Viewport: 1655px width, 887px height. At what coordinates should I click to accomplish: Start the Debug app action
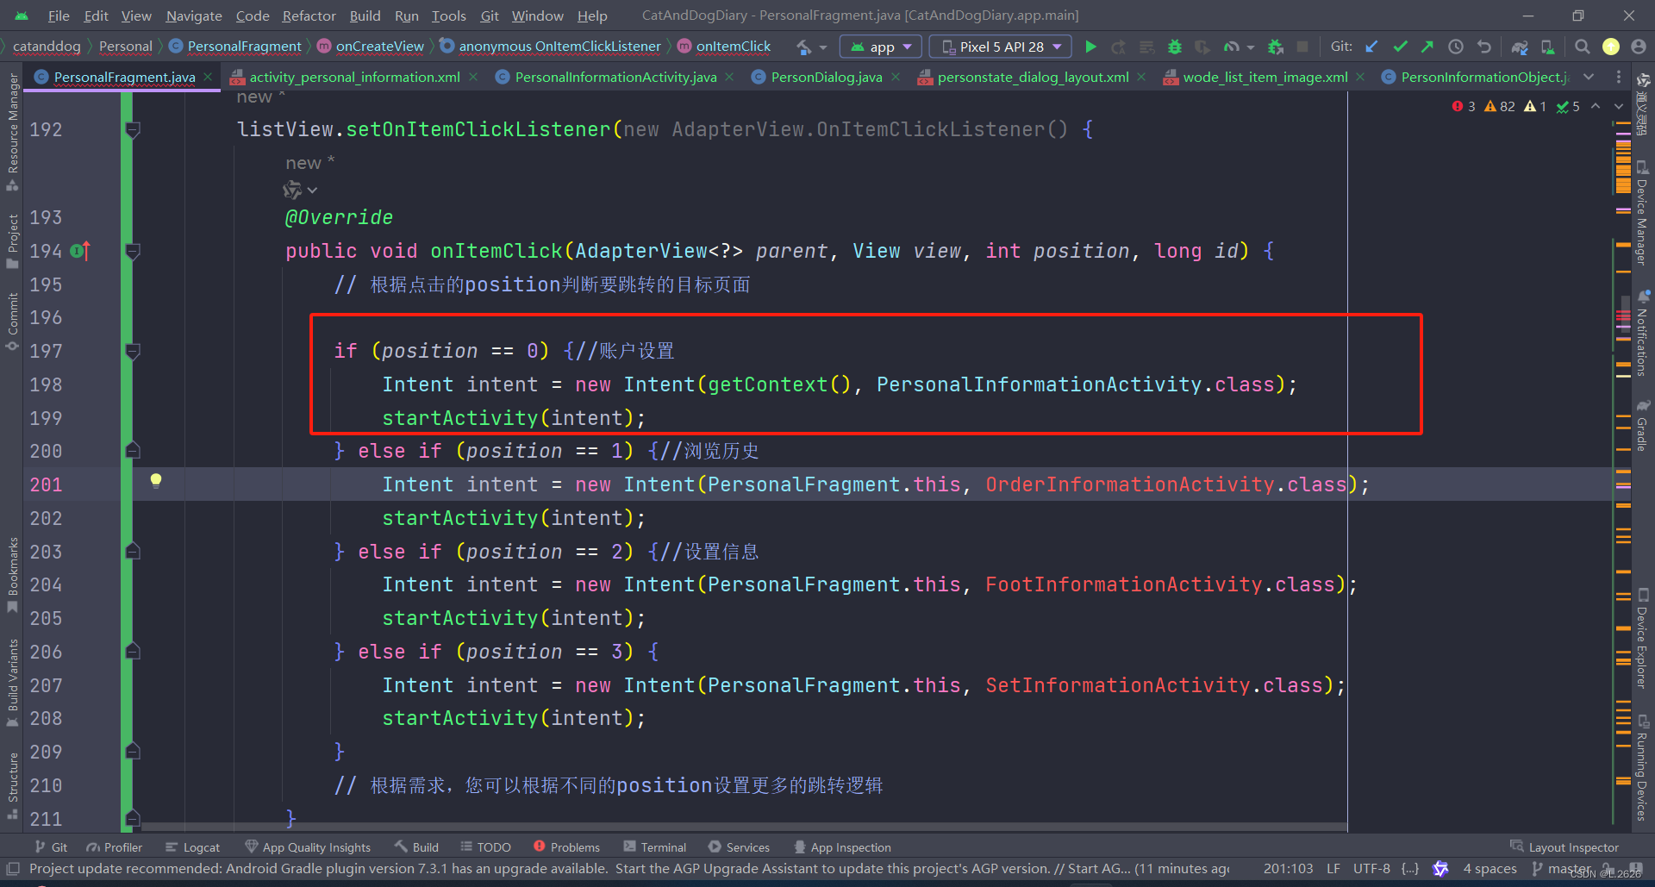1174,47
